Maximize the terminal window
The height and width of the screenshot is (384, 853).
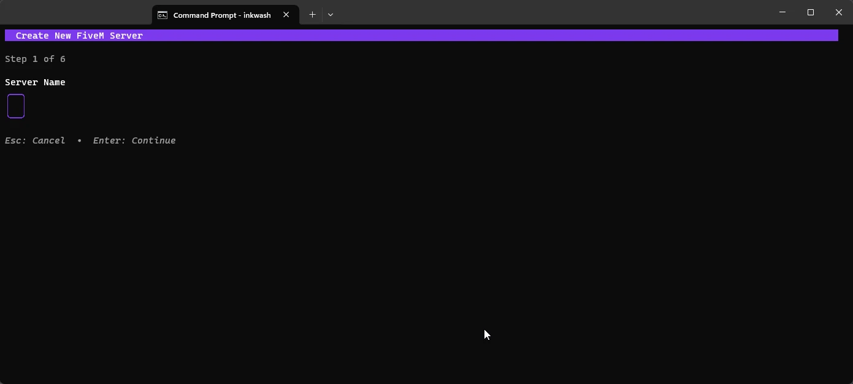(811, 12)
